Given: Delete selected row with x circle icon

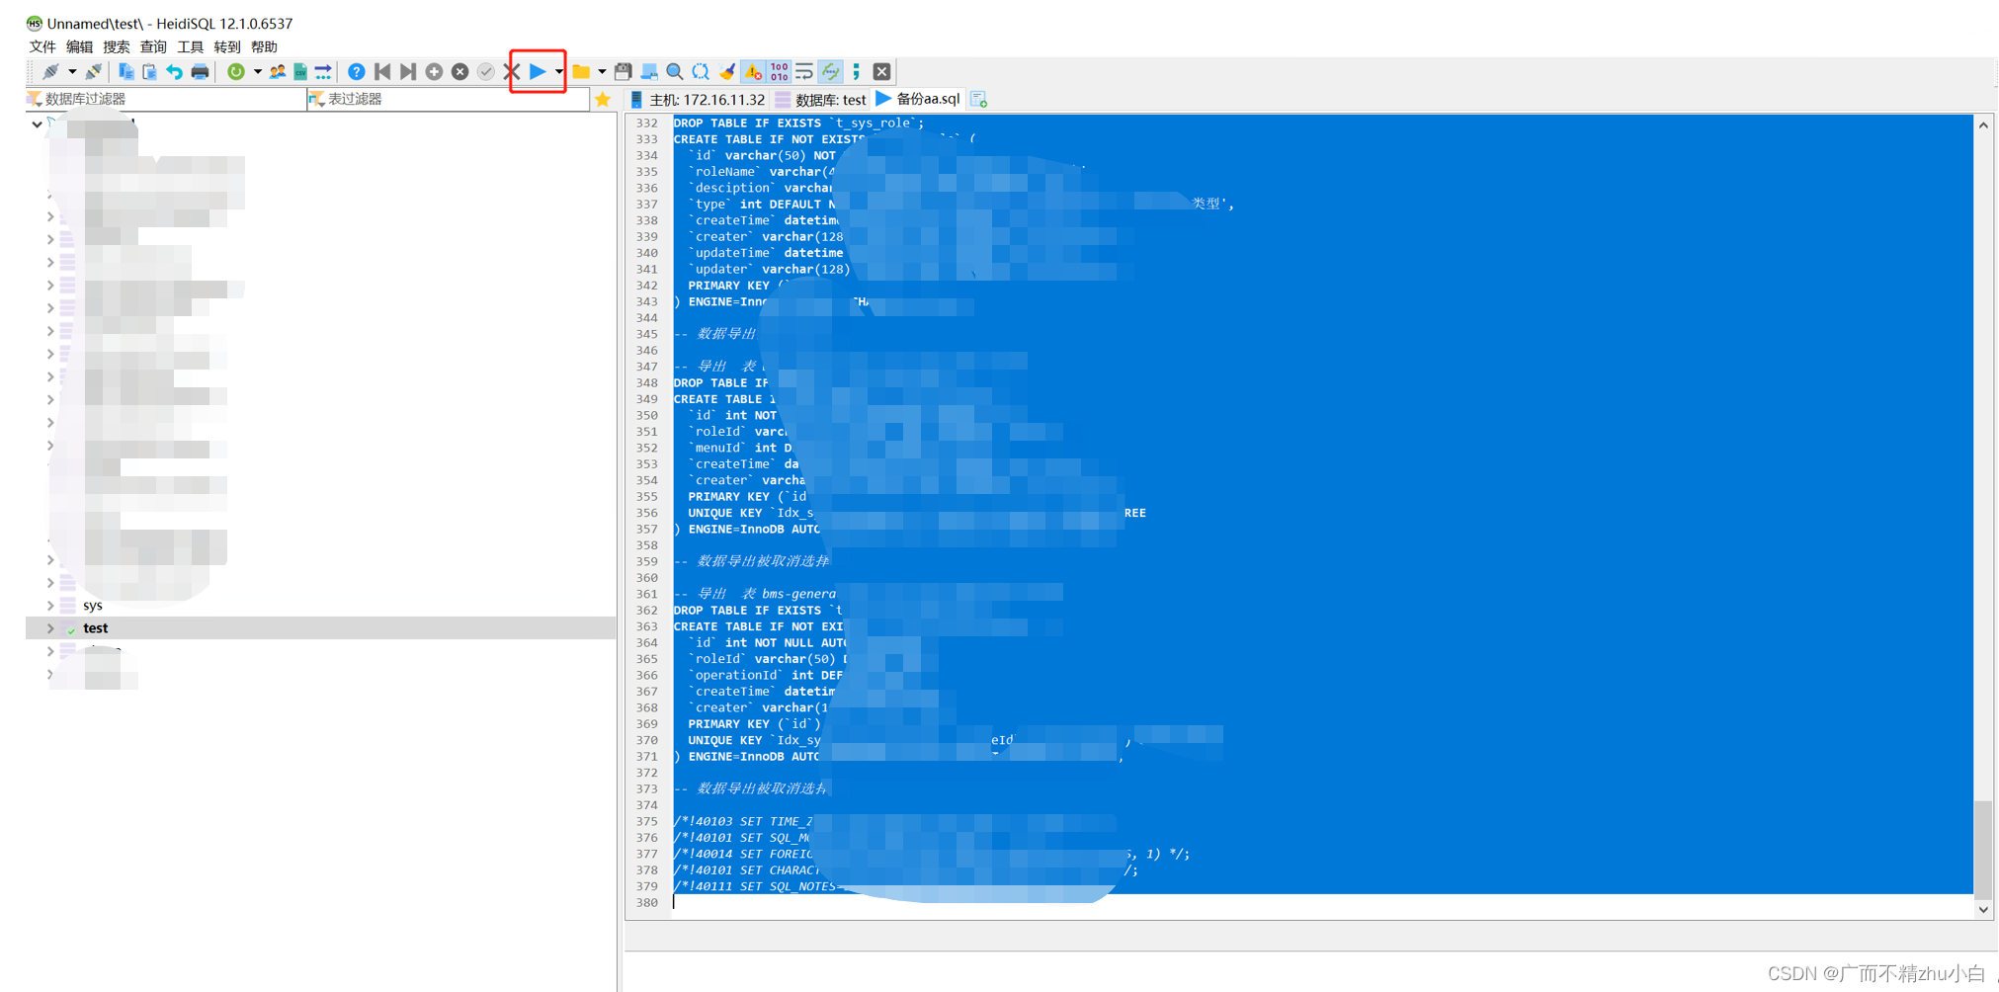Looking at the screenshot, I should (459, 71).
